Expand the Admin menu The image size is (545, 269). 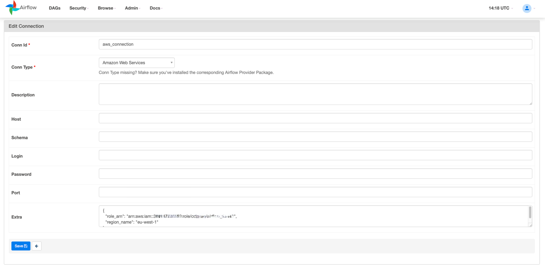pos(133,8)
